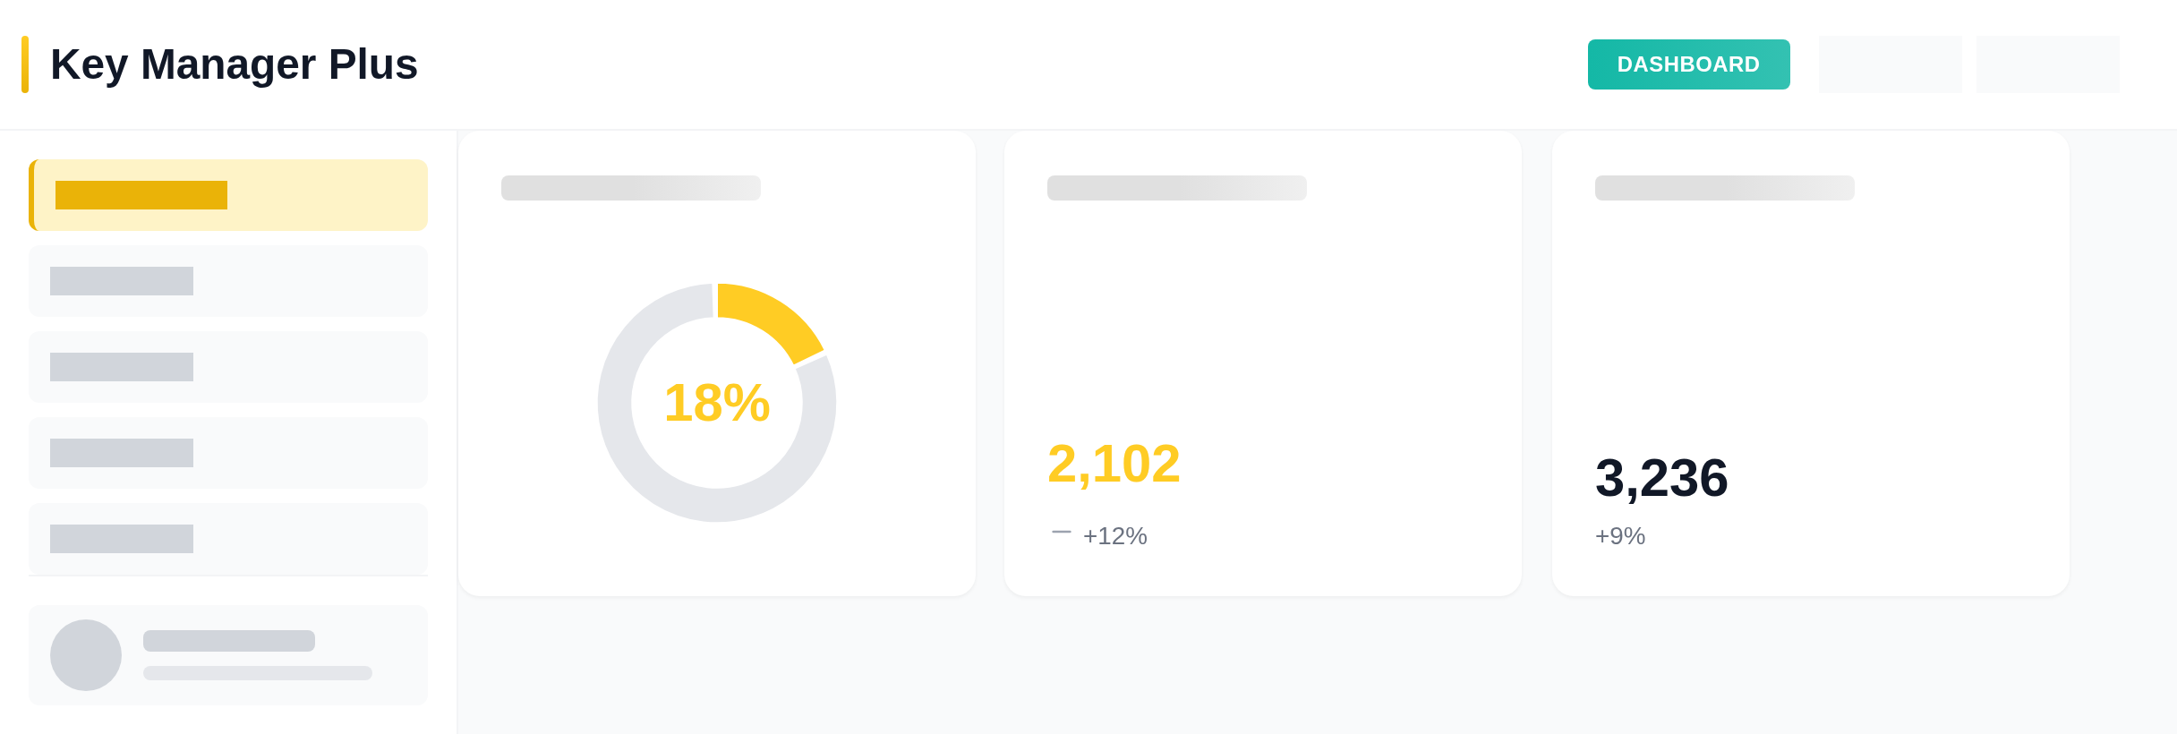Click the 2,102 metric value
This screenshot has width=2177, height=734.
point(1114,464)
